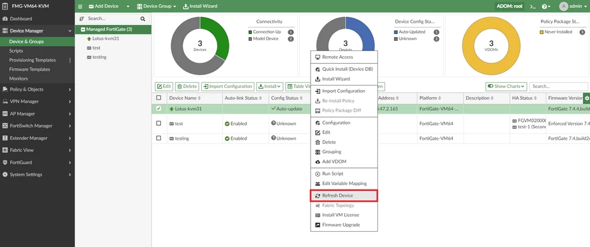Image resolution: width=590 pixels, height=247 pixels.
Task: Expand Policy & Objects section
Action: click(37, 89)
